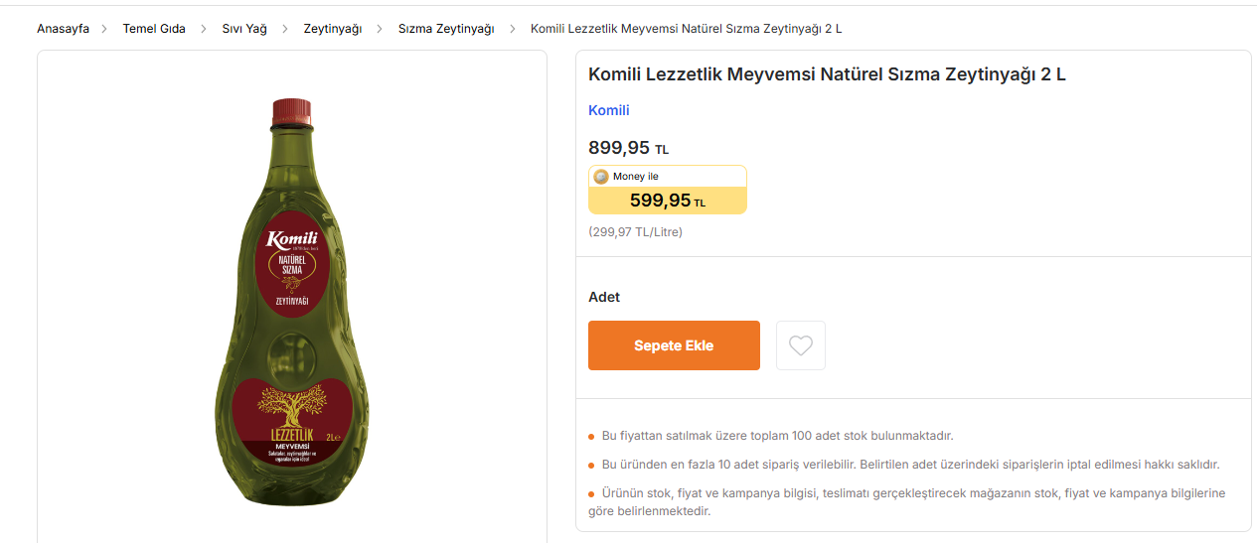Navigate to Sıvı Yağ breadcrumb
The width and height of the screenshot is (1257, 543).
click(x=244, y=29)
